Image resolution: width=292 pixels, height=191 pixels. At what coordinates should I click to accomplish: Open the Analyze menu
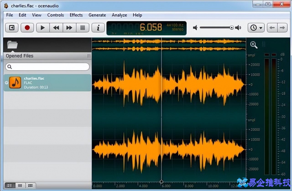(119, 15)
